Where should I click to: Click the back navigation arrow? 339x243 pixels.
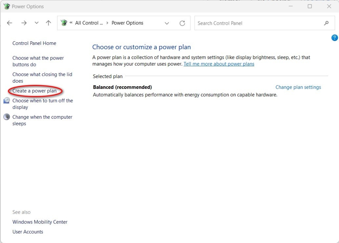click(9, 23)
